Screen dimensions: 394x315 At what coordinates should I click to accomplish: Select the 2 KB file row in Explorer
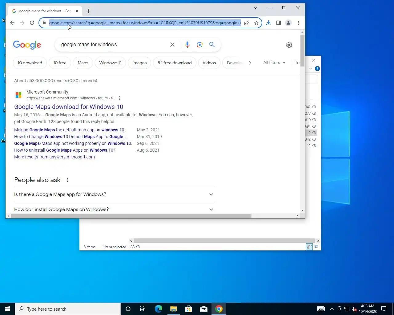311,133
